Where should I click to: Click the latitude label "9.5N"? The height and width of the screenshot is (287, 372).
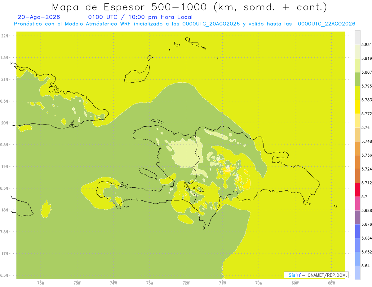pos(5,145)
